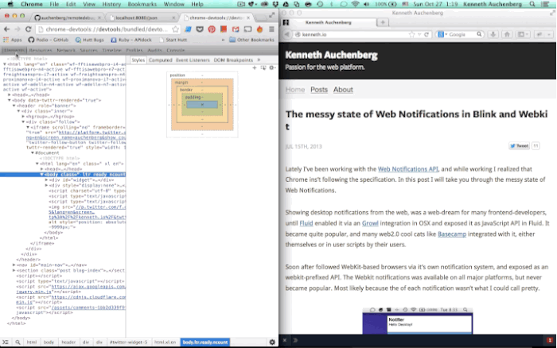Expand the div id=widget node
Image resolution: width=557 pixels, height=348 pixels.
point(46,180)
